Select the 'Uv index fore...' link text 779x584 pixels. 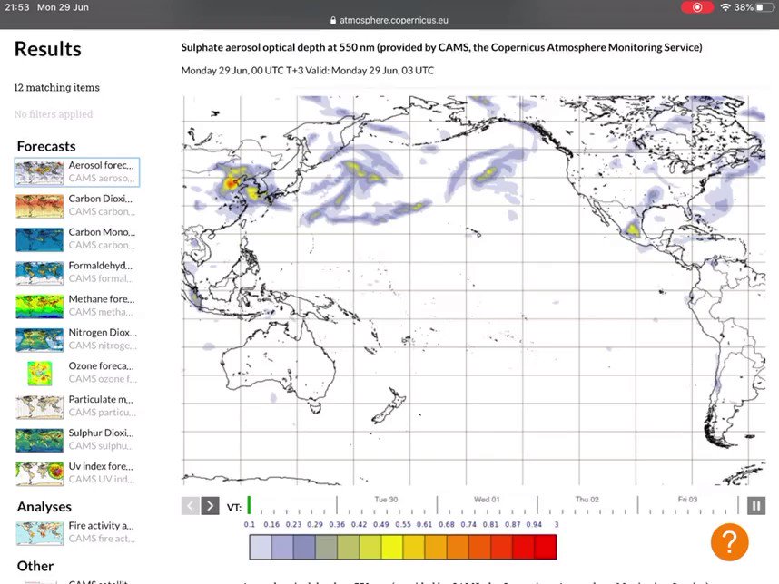pos(101,466)
